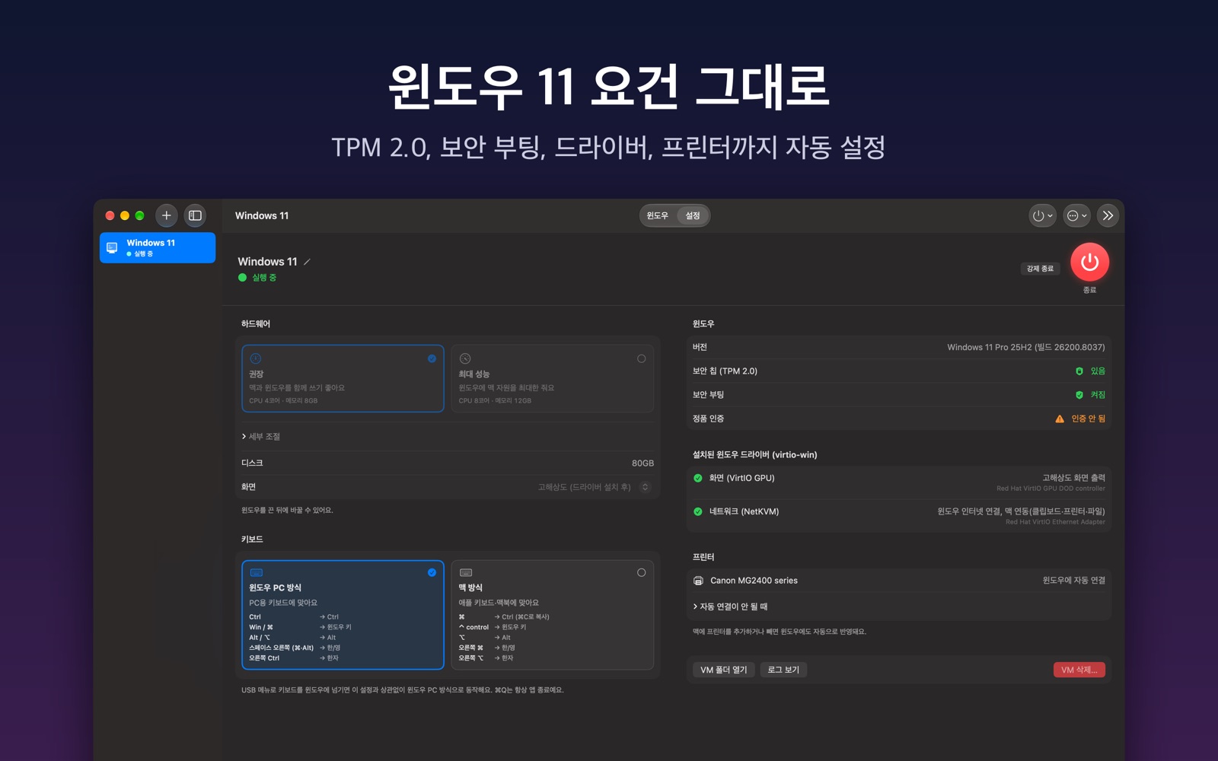Shut down VM with red power button
Viewport: 1218px width, 761px height.
click(x=1089, y=262)
